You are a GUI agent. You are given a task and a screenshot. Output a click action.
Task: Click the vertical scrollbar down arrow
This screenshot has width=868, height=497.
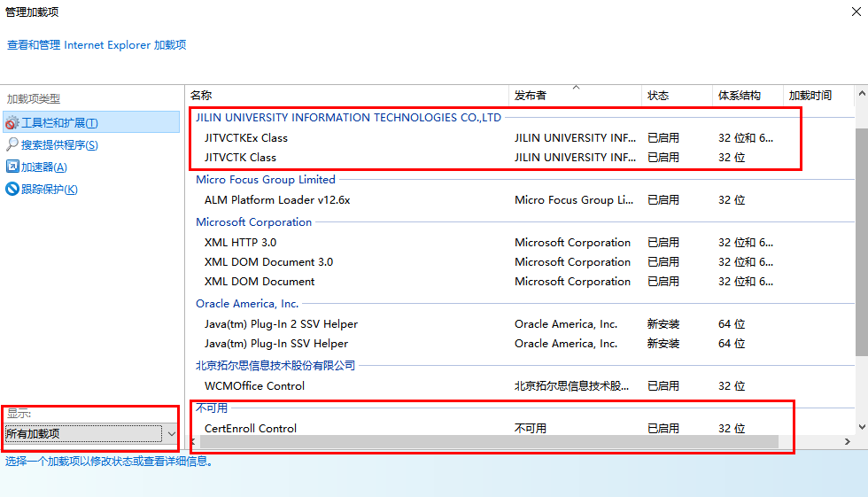861,427
